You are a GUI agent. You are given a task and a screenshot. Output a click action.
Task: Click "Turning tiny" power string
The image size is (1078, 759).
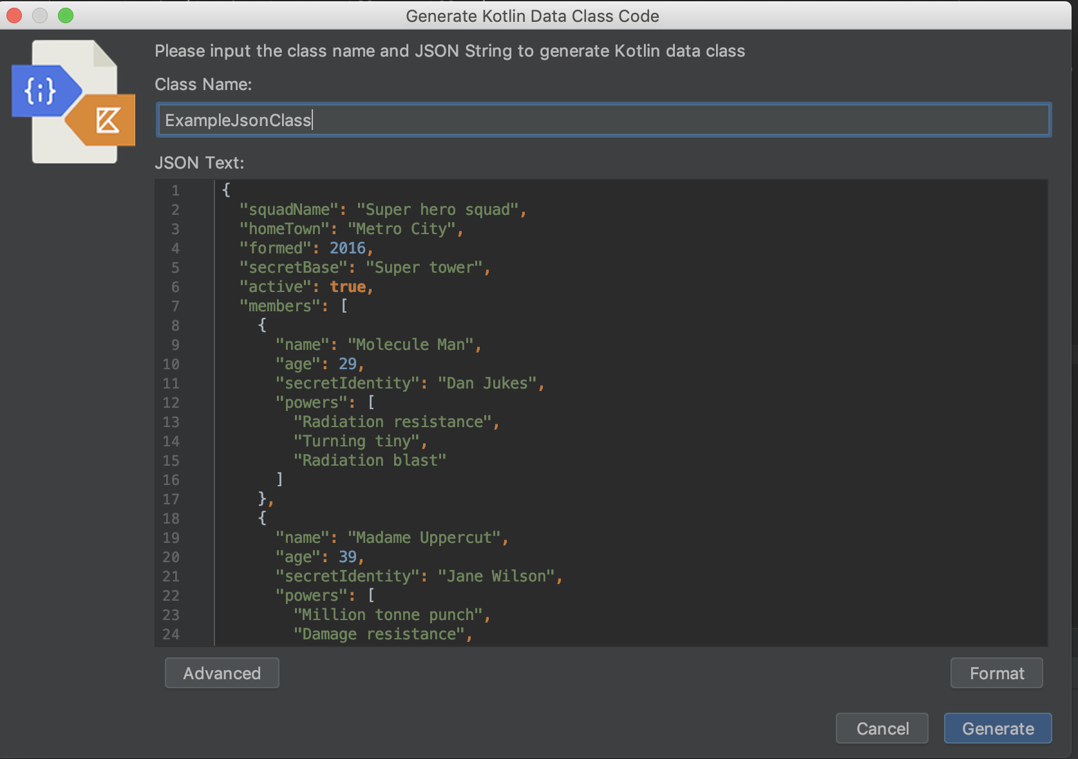tap(357, 441)
